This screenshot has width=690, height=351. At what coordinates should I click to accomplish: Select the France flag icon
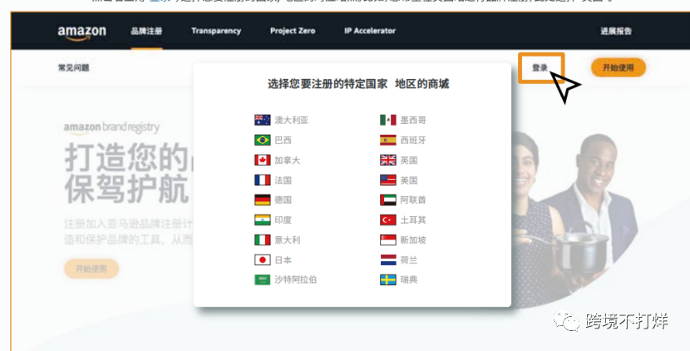tap(262, 180)
